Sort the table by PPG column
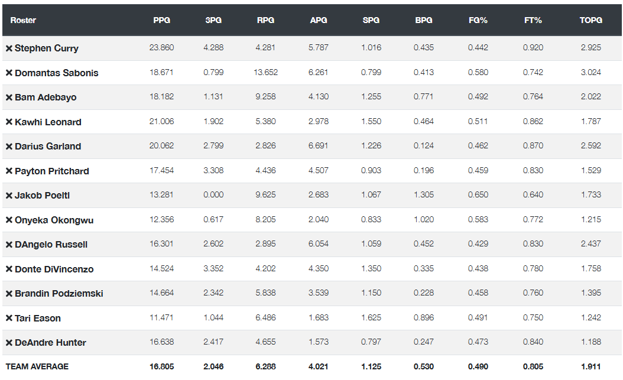 click(x=161, y=20)
